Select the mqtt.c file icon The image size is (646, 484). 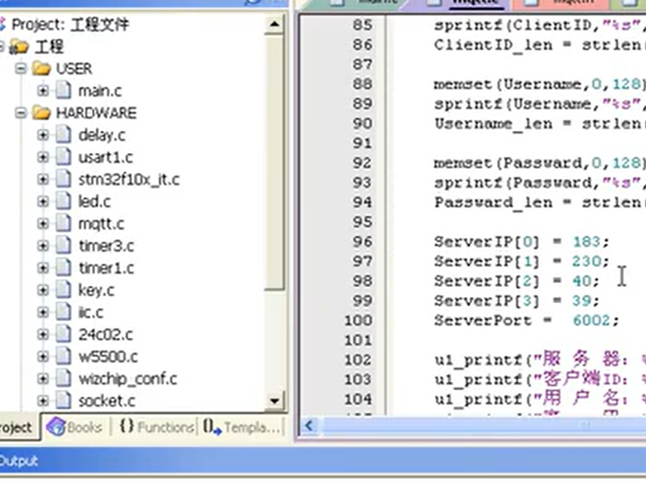click(x=62, y=224)
